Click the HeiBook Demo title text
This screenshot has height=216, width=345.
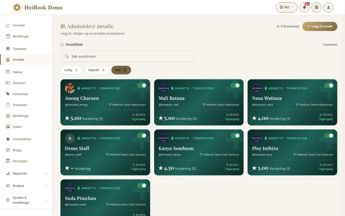(43, 7)
